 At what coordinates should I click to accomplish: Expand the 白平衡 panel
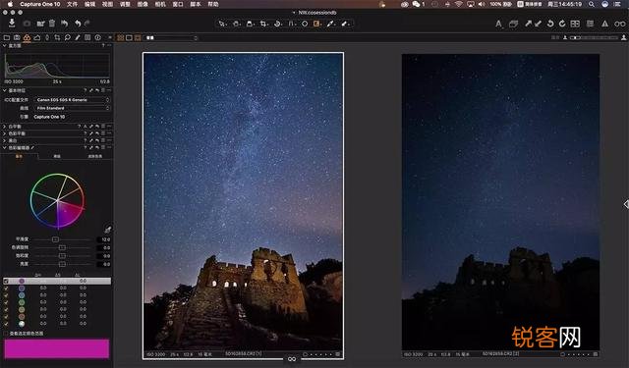tap(4, 127)
